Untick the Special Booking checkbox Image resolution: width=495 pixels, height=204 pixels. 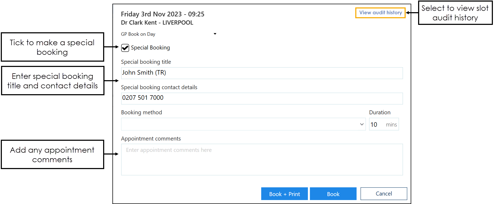(125, 48)
